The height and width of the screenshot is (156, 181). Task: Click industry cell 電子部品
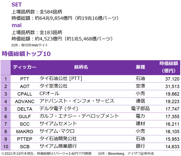140,109
